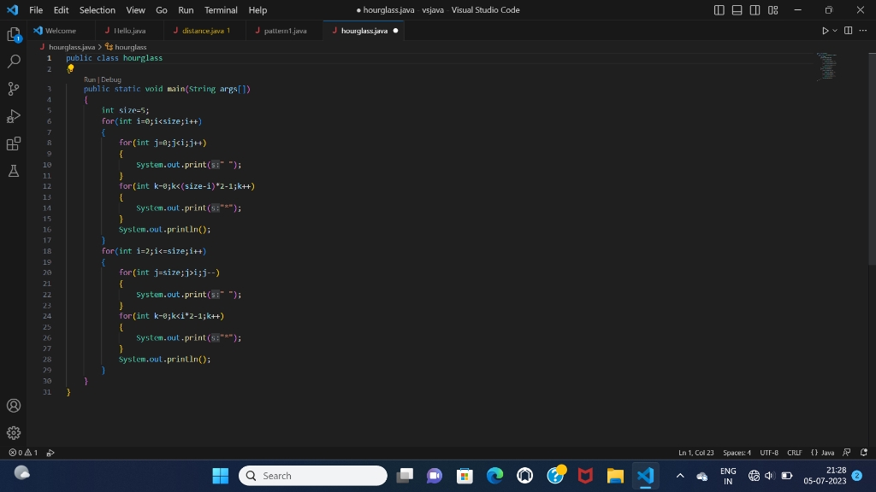876x492 pixels.
Task: Open Microsoft Edge from taskbar
Action: 495,476
